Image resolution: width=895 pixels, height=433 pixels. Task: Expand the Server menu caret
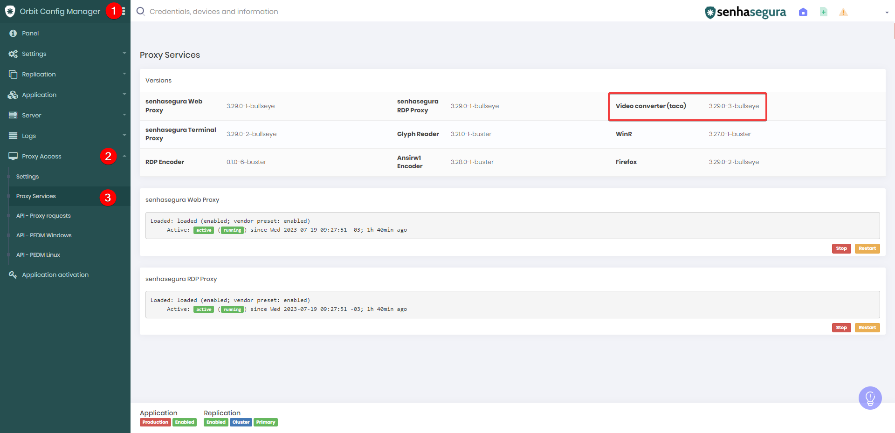pyautogui.click(x=124, y=115)
